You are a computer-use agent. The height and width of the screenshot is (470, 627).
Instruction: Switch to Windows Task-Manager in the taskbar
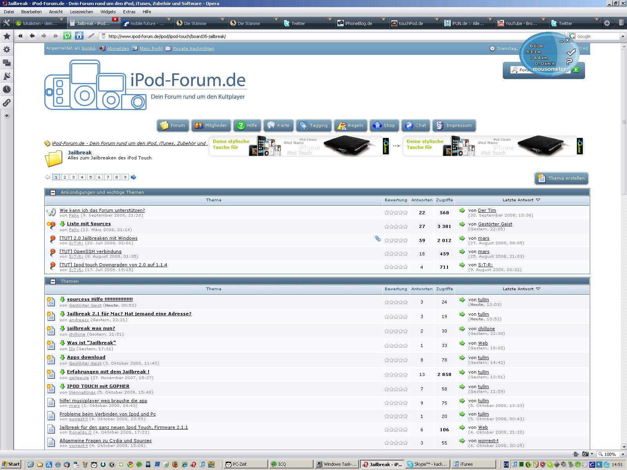pos(337,464)
